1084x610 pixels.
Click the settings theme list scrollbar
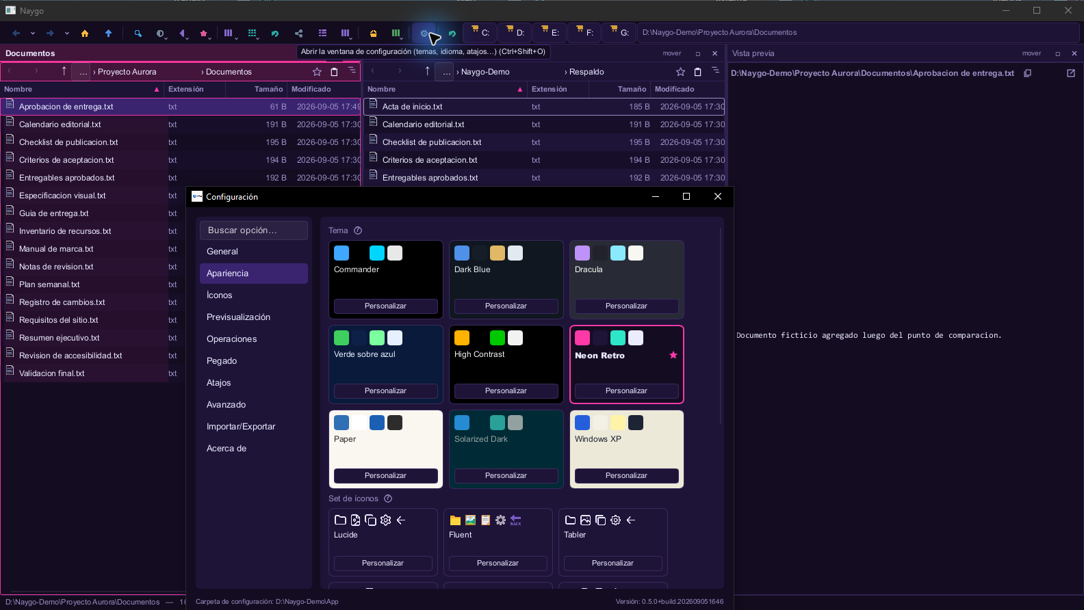coord(721,327)
